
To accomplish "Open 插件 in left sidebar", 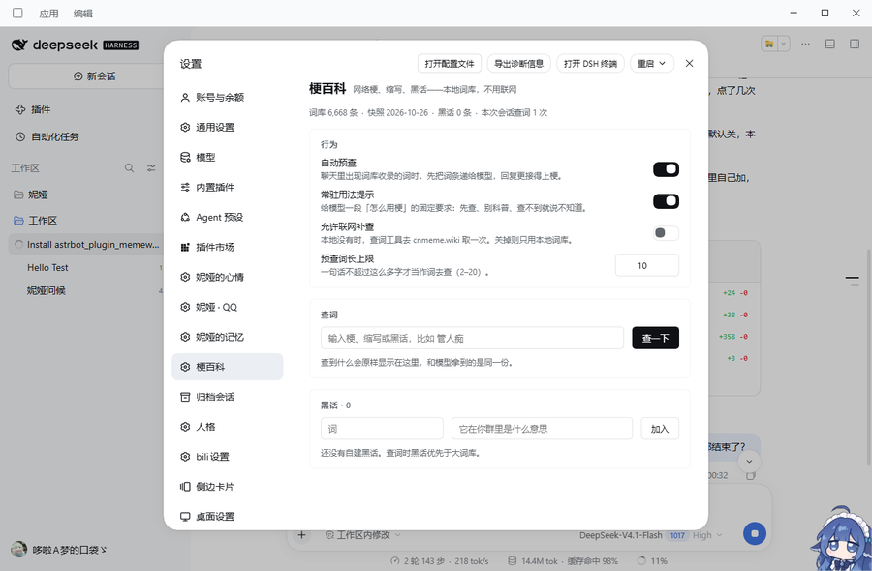I will [32, 109].
